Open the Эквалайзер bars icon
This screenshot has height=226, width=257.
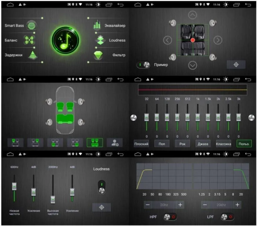(x=97, y=25)
